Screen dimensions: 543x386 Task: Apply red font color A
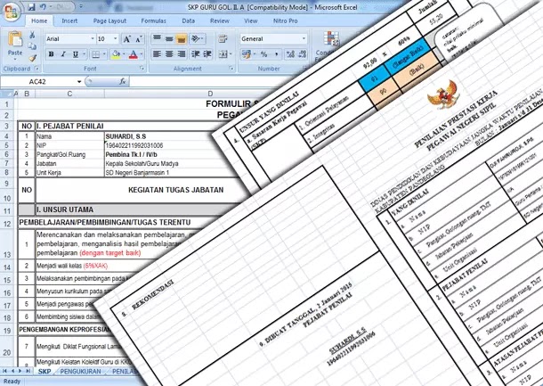(x=134, y=54)
